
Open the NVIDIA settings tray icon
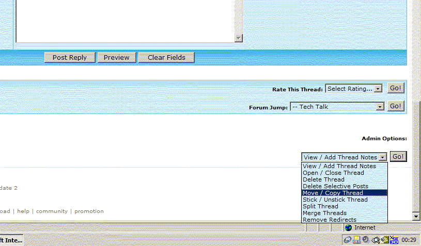384,240
